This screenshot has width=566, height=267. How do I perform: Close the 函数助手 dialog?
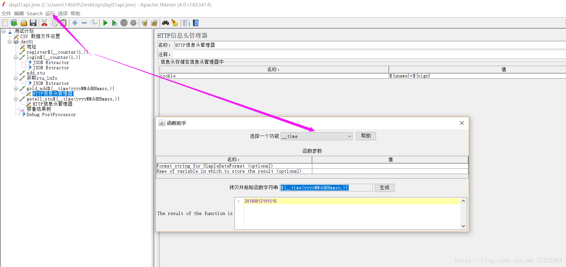(462, 123)
